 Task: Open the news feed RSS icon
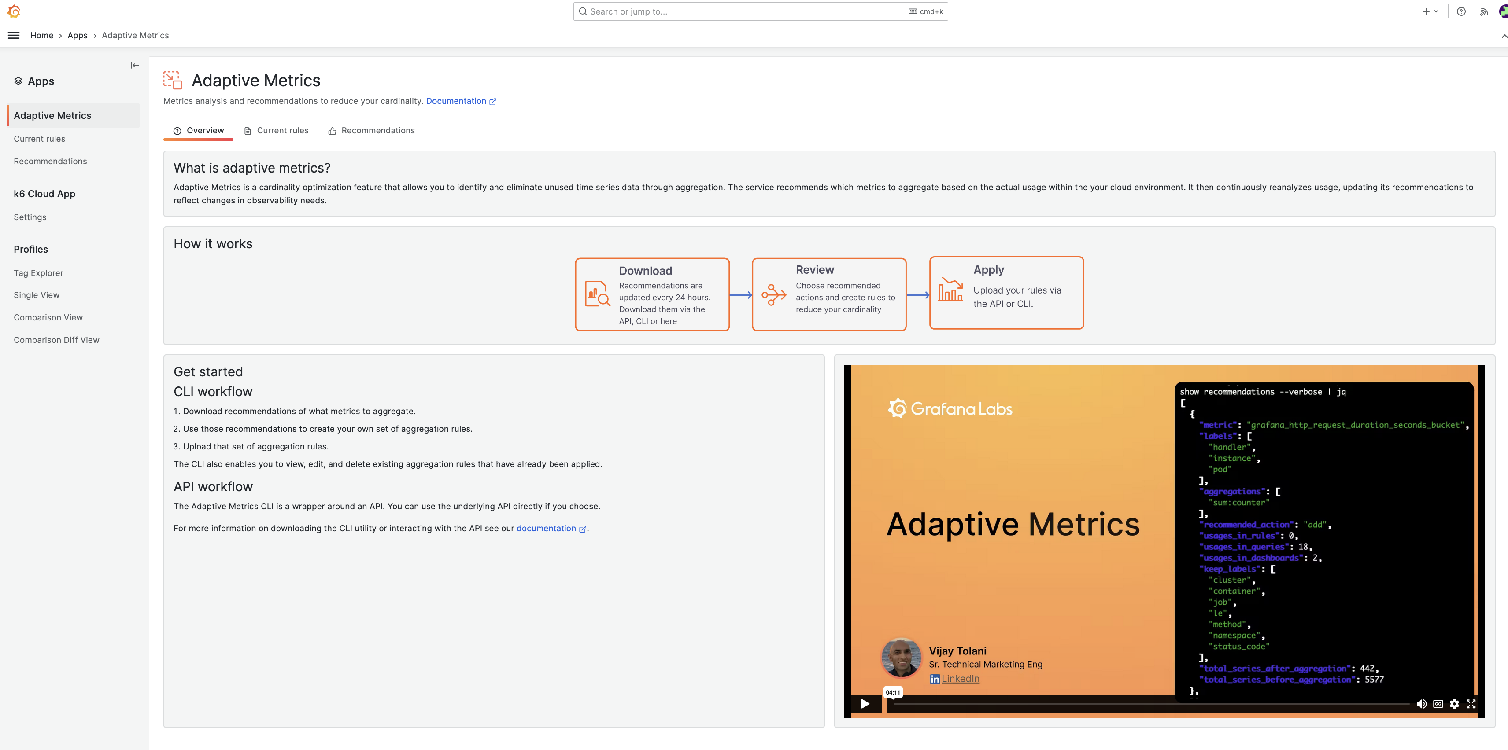pos(1484,11)
